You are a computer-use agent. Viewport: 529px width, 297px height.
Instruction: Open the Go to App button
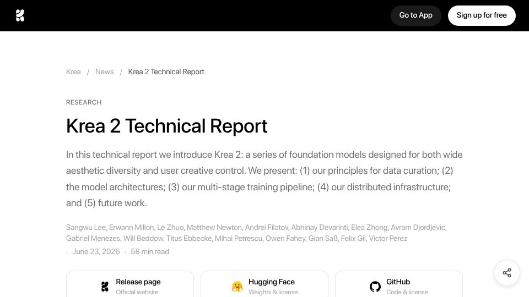click(415, 15)
